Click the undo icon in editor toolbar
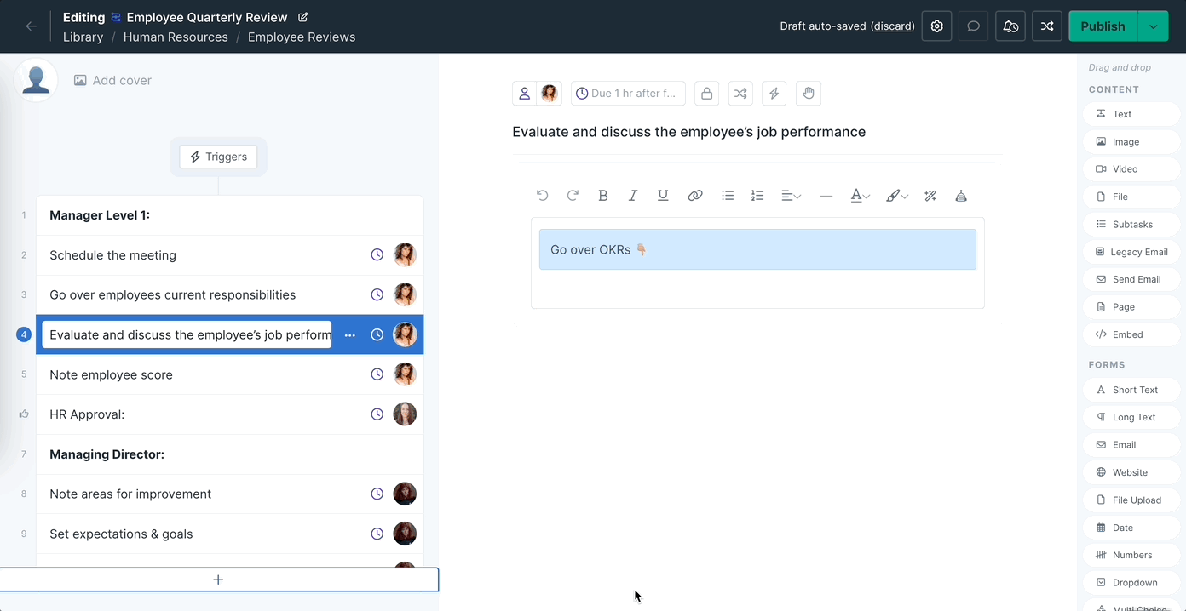 click(x=543, y=196)
